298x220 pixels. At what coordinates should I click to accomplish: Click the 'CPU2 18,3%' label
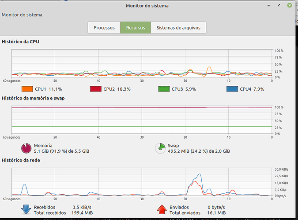(117, 89)
